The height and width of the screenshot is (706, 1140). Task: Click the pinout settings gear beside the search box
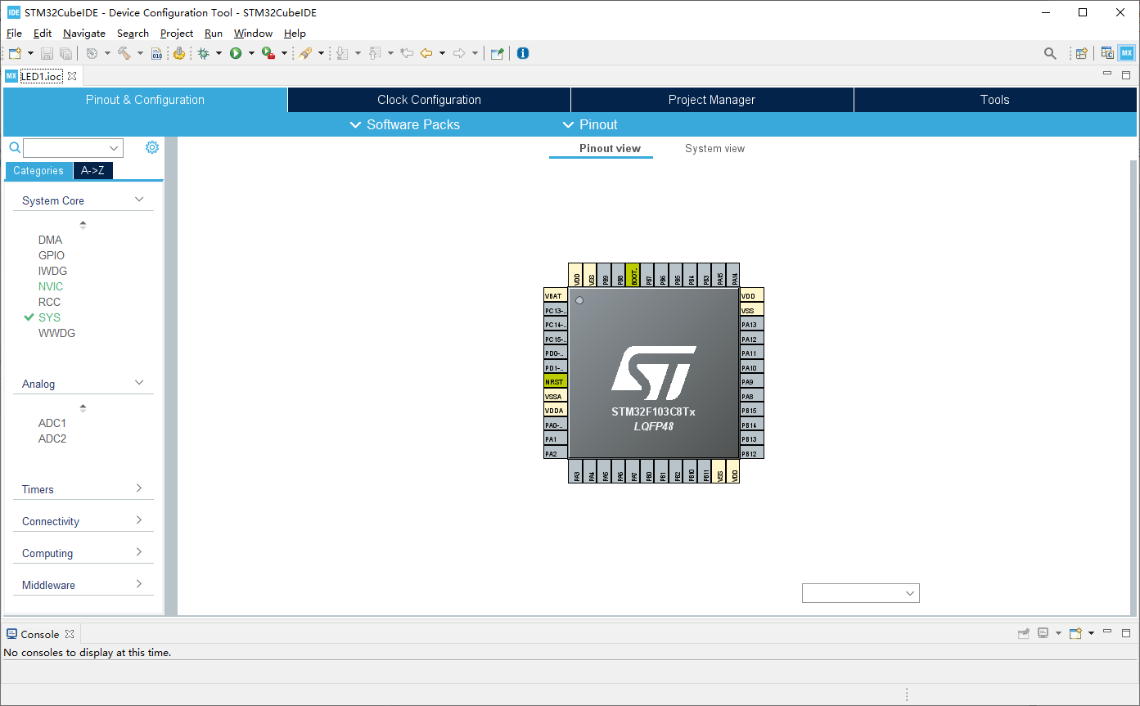(x=151, y=147)
